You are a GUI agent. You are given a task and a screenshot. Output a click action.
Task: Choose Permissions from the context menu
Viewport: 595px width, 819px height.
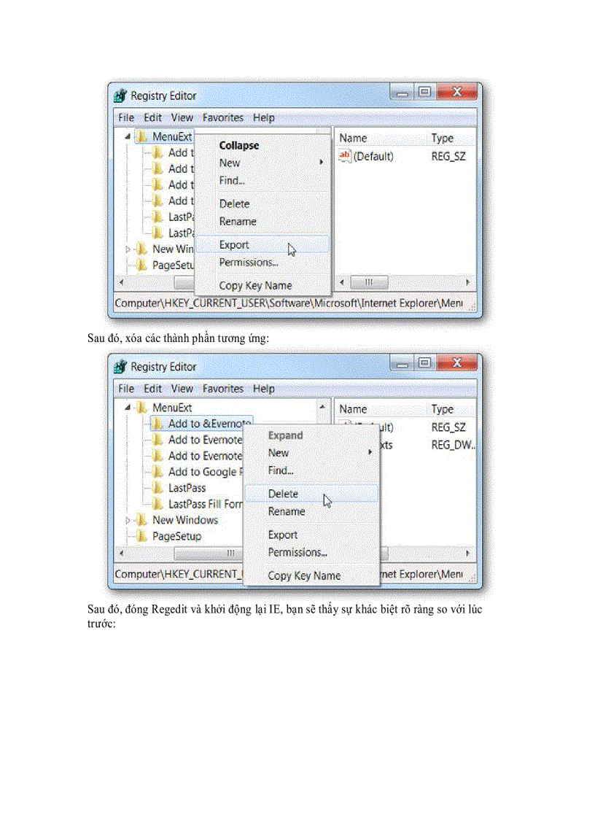249,262
